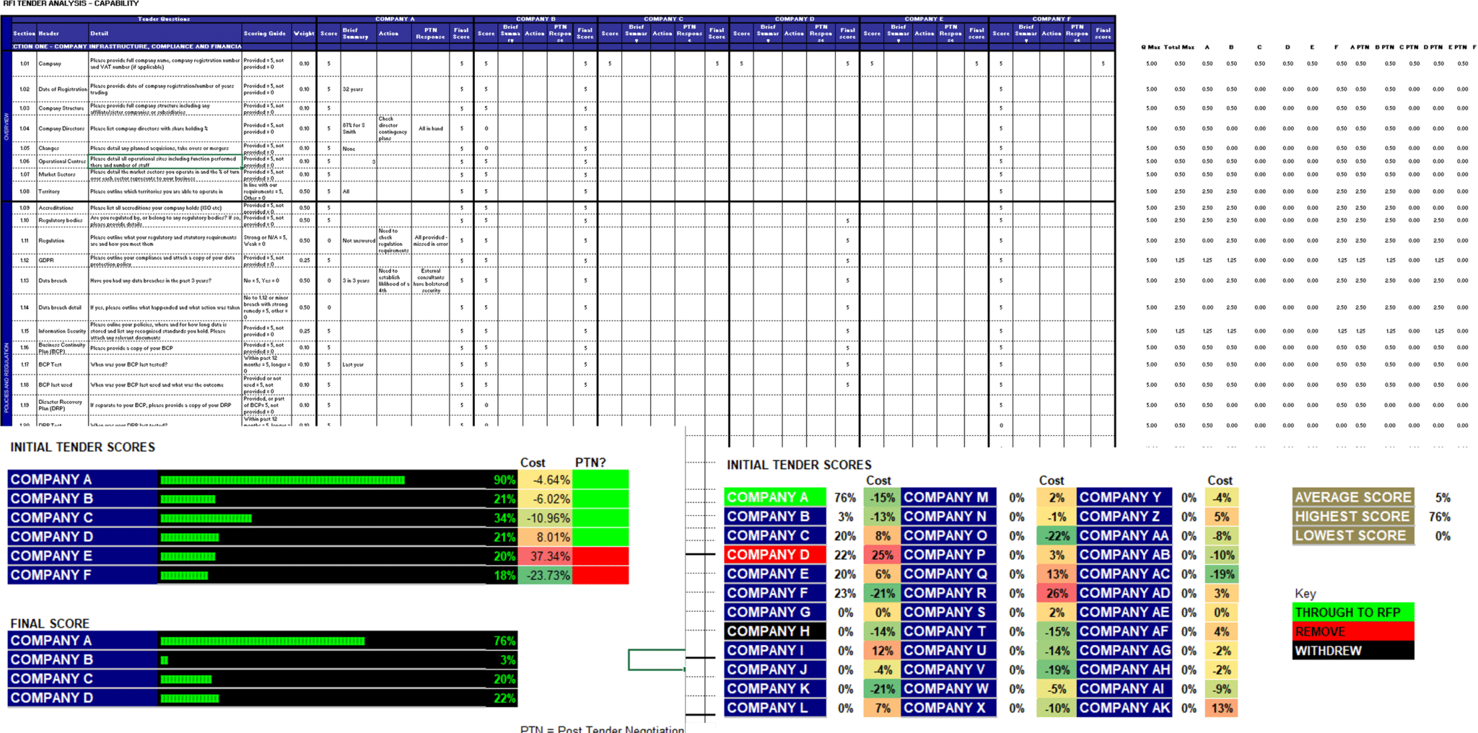The width and height of the screenshot is (1478, 733).
Task: Select the vertical OVERVIEW side label
Action: click(6, 126)
